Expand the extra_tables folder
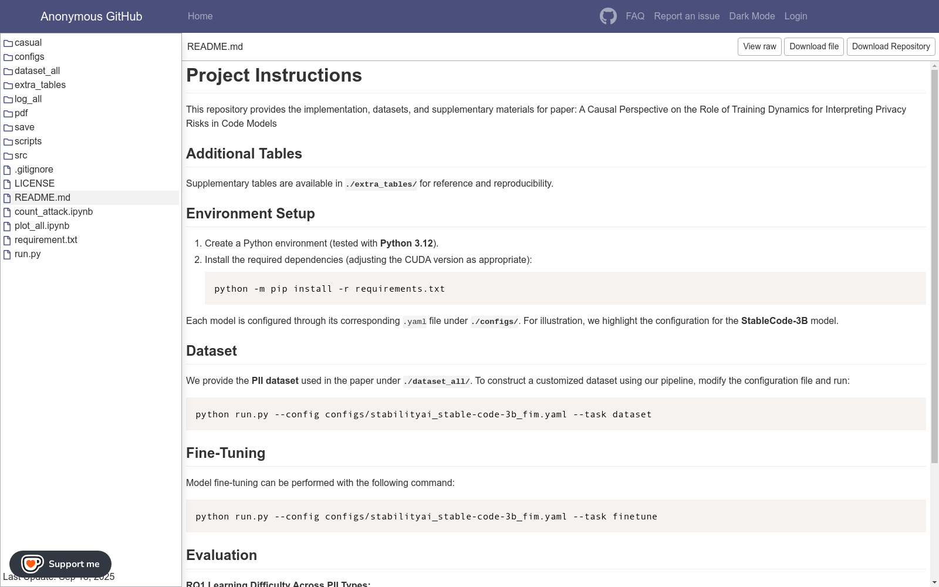The image size is (939, 587). 40,85
